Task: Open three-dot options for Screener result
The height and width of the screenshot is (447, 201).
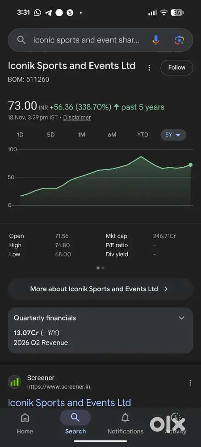Action: point(190,383)
